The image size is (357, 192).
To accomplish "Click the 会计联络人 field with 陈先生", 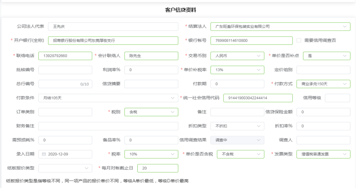I will pyautogui.click(x=151, y=56).
